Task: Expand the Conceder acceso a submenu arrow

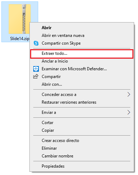Action: click(129, 95)
